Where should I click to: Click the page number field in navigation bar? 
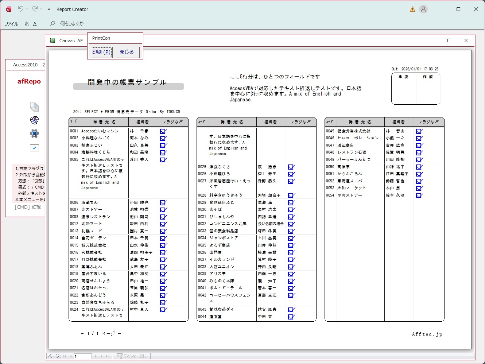click(x=82, y=356)
